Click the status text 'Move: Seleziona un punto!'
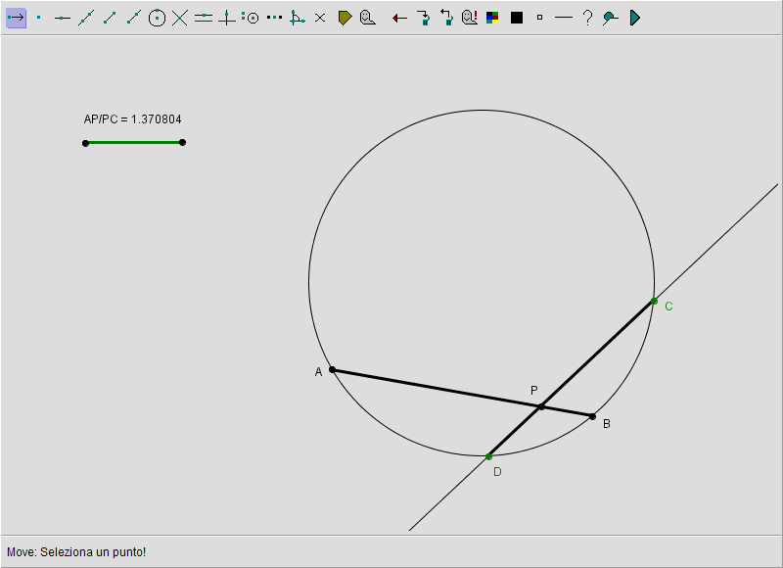Screen dimensions: 783x568 pyautogui.click(x=76, y=552)
